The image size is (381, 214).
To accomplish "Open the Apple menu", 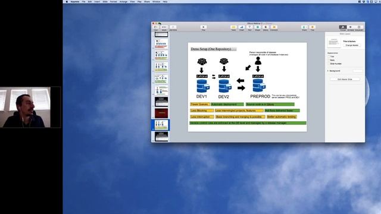I will 67,1.
